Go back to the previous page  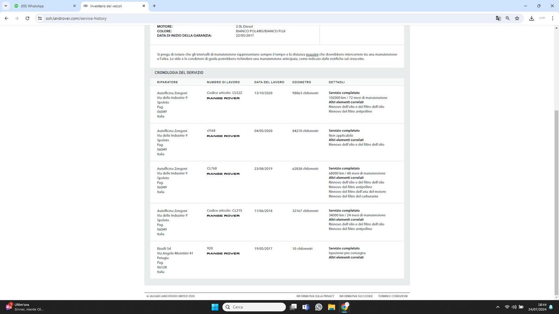(x=6, y=18)
